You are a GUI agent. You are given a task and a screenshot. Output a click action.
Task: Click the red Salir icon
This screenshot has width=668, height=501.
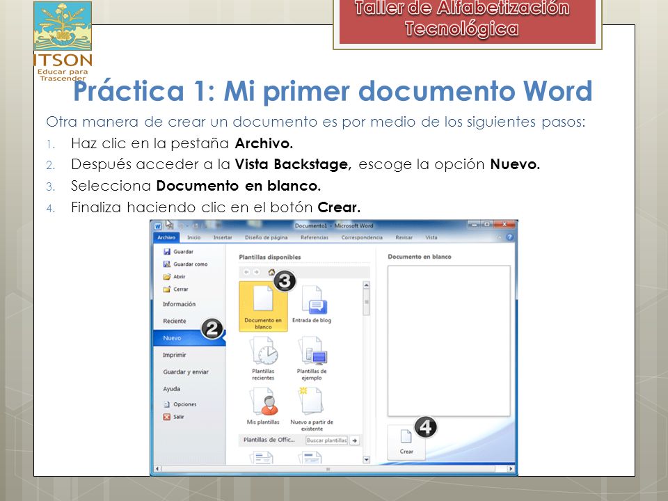pos(166,417)
